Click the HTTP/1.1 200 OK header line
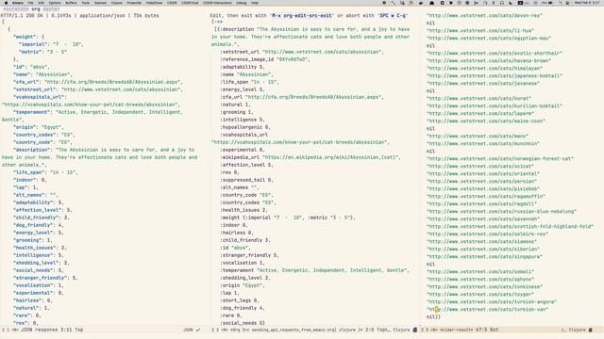Image resolution: width=604 pixels, height=339 pixels. tap(79, 16)
